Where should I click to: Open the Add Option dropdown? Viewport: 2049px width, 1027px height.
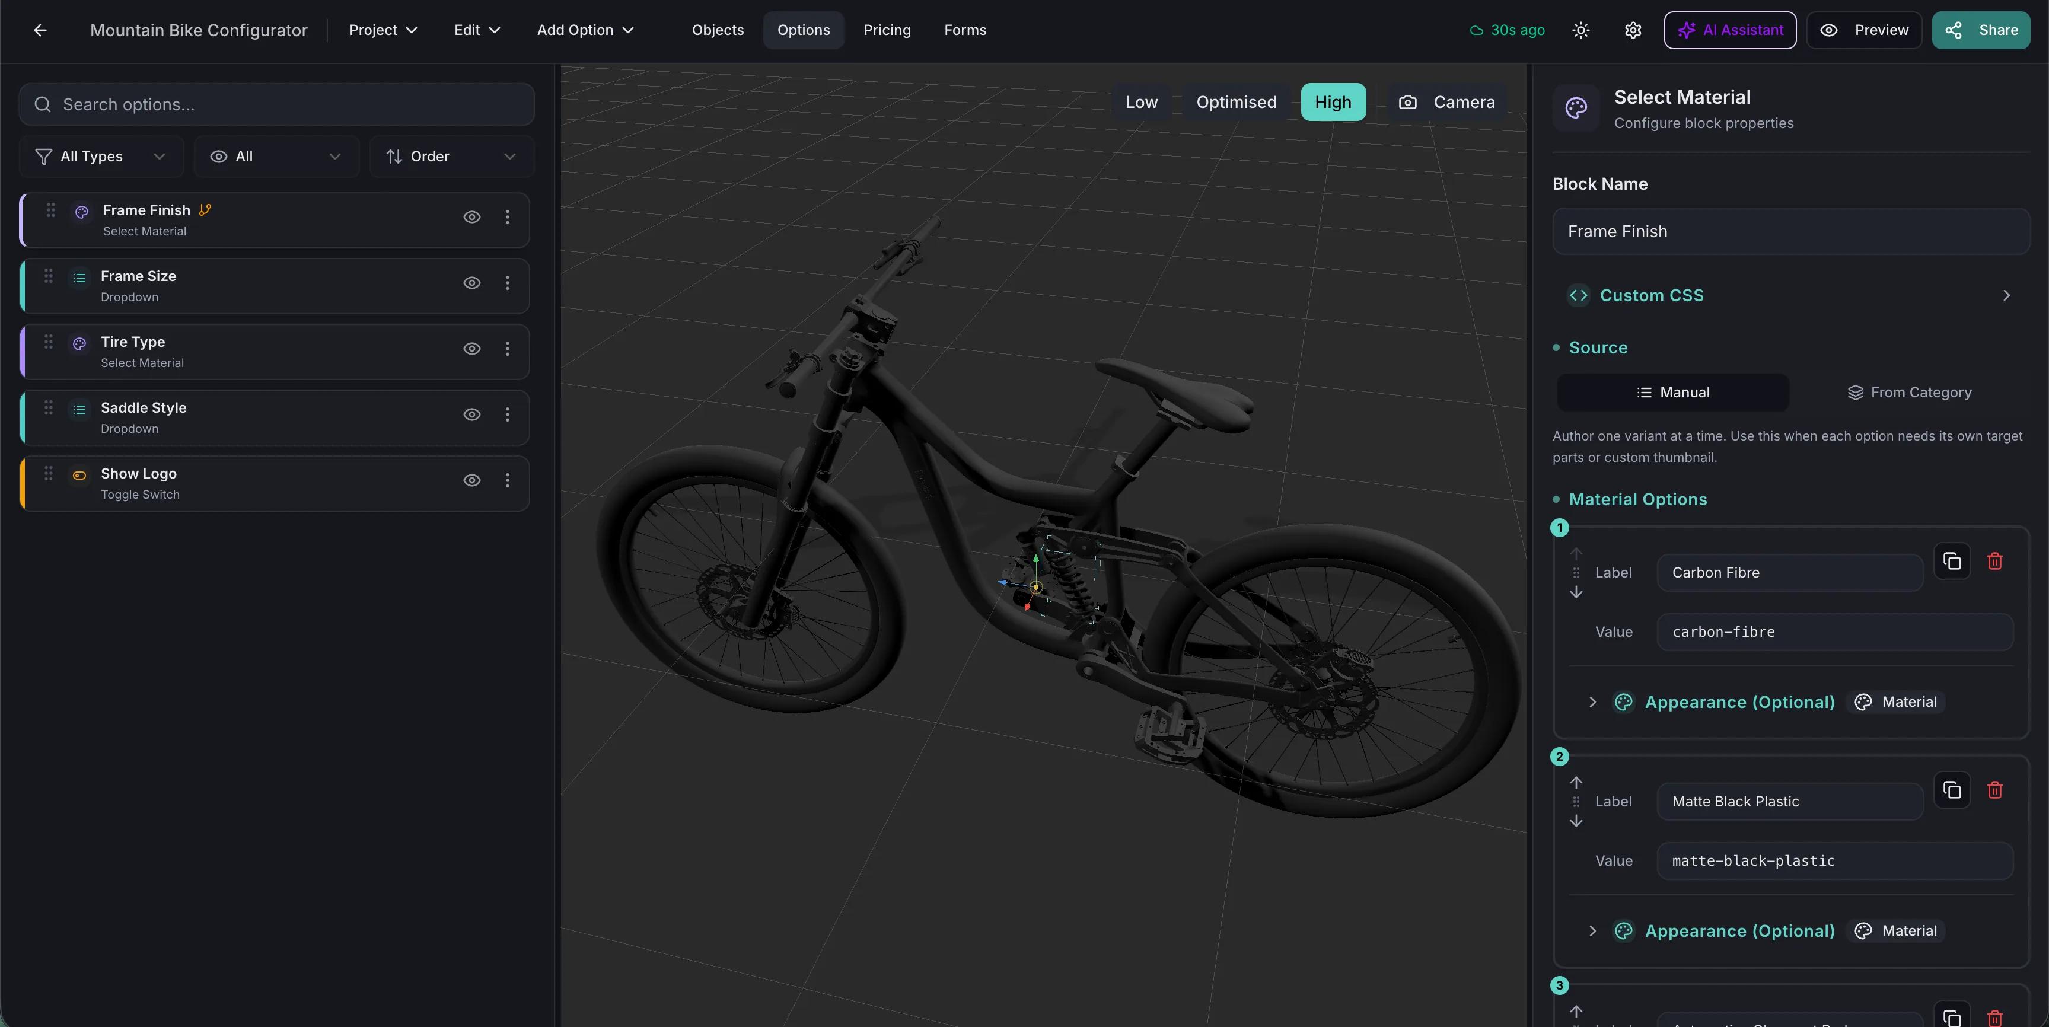pyautogui.click(x=585, y=30)
